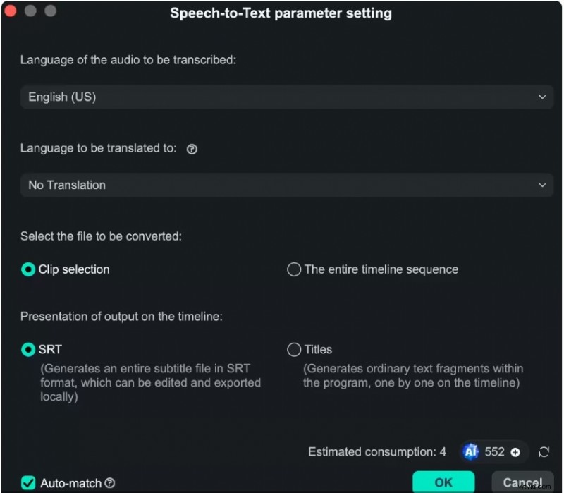Image resolution: width=564 pixels, height=493 pixels.
Task: Click the minimize window button in title bar
Action: (30, 11)
